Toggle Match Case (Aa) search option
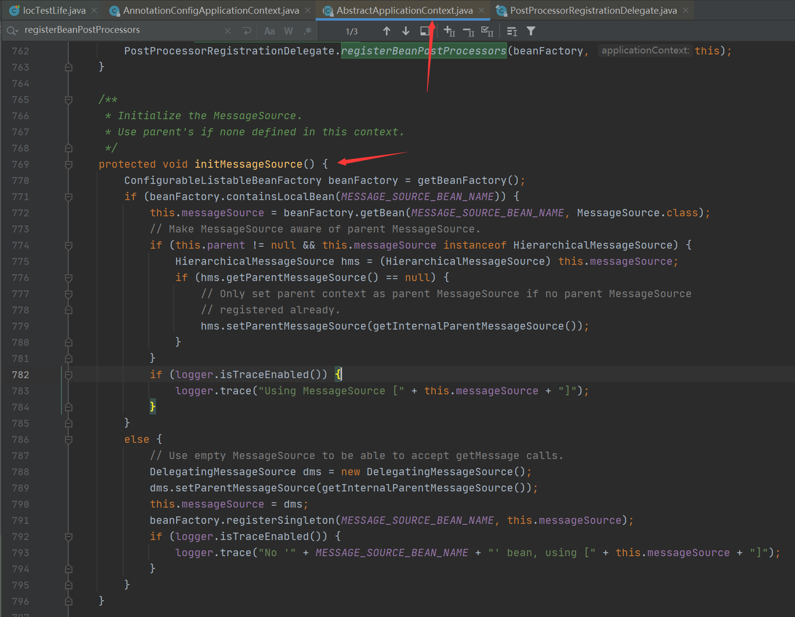The width and height of the screenshot is (795, 617). pyautogui.click(x=269, y=31)
